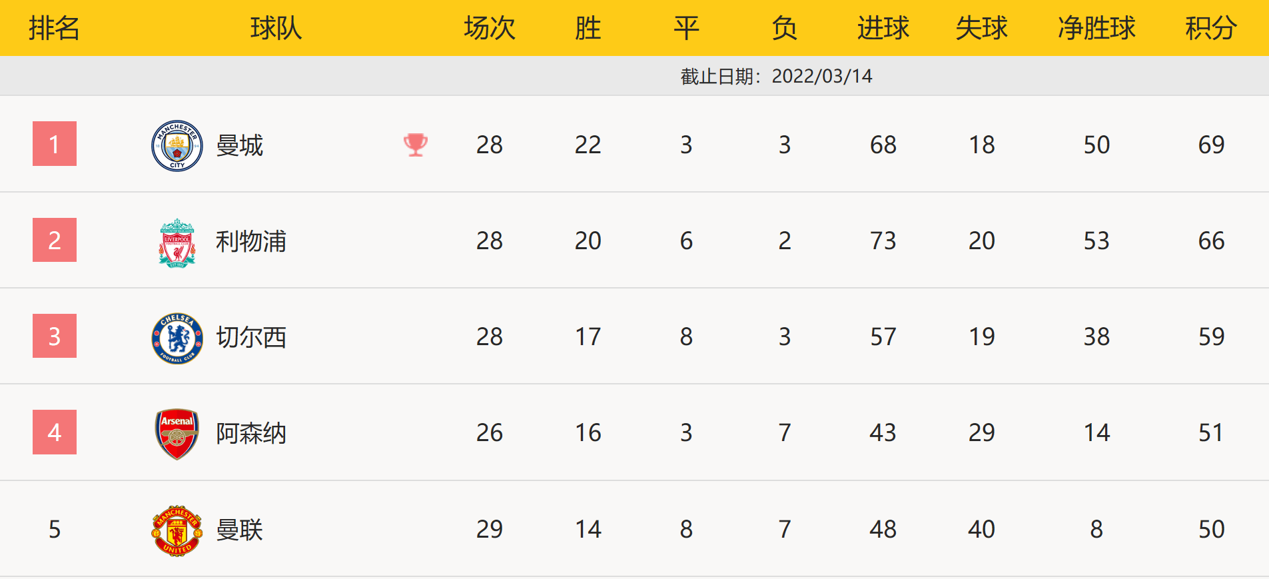Click the Chelsea club crest
This screenshot has width=1269, height=579.
tap(177, 338)
